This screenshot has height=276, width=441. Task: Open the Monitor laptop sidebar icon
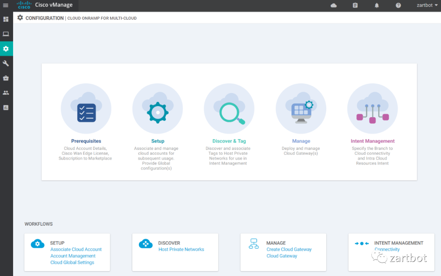click(6, 34)
